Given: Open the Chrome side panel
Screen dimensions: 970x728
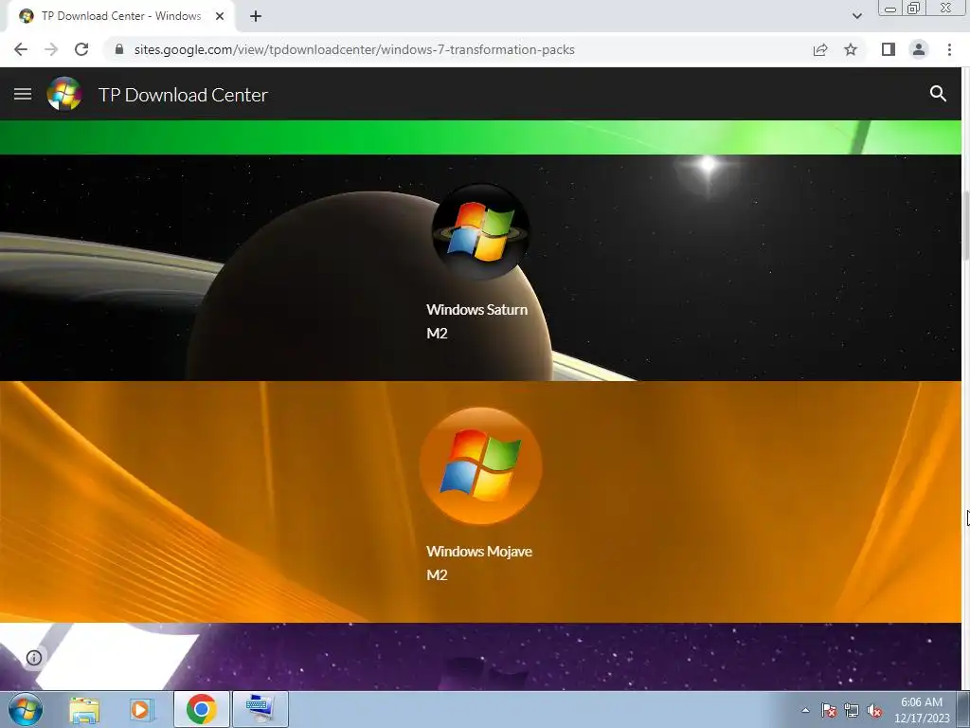Looking at the screenshot, I should [x=889, y=49].
